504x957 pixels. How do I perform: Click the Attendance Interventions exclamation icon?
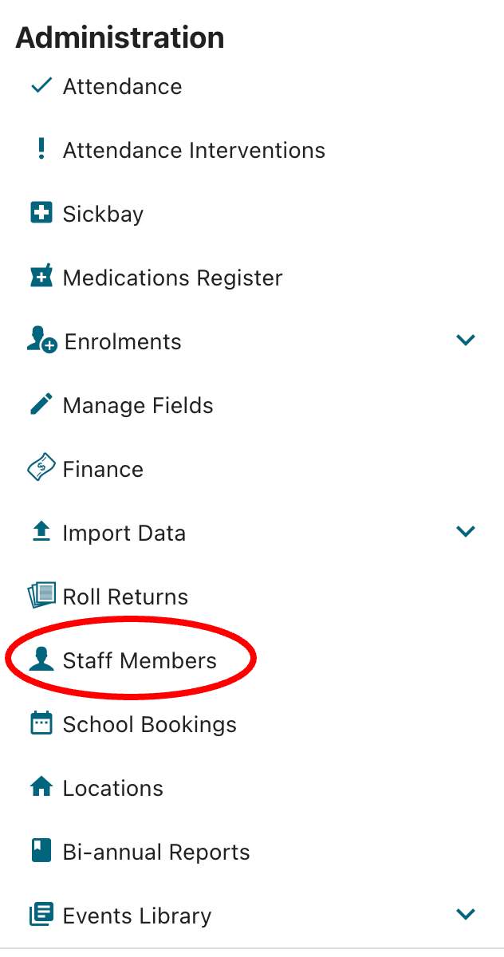pyautogui.click(x=41, y=149)
